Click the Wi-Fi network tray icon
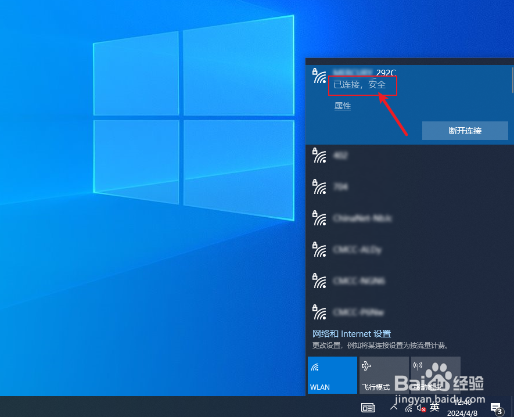Screen dimensions: 514x417 [408, 408]
